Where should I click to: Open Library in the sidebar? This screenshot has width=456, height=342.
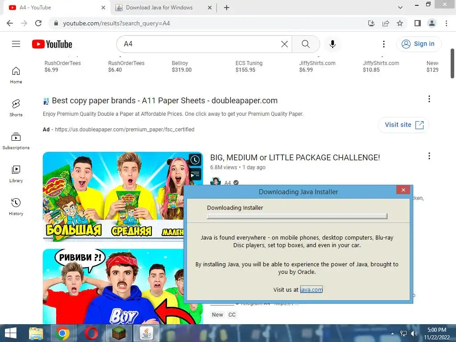coord(16,174)
